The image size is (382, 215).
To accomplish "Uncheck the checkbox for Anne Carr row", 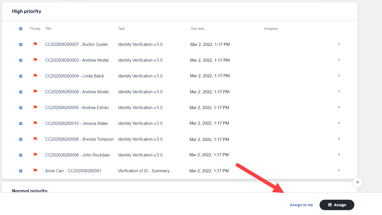I will pos(21,171).
